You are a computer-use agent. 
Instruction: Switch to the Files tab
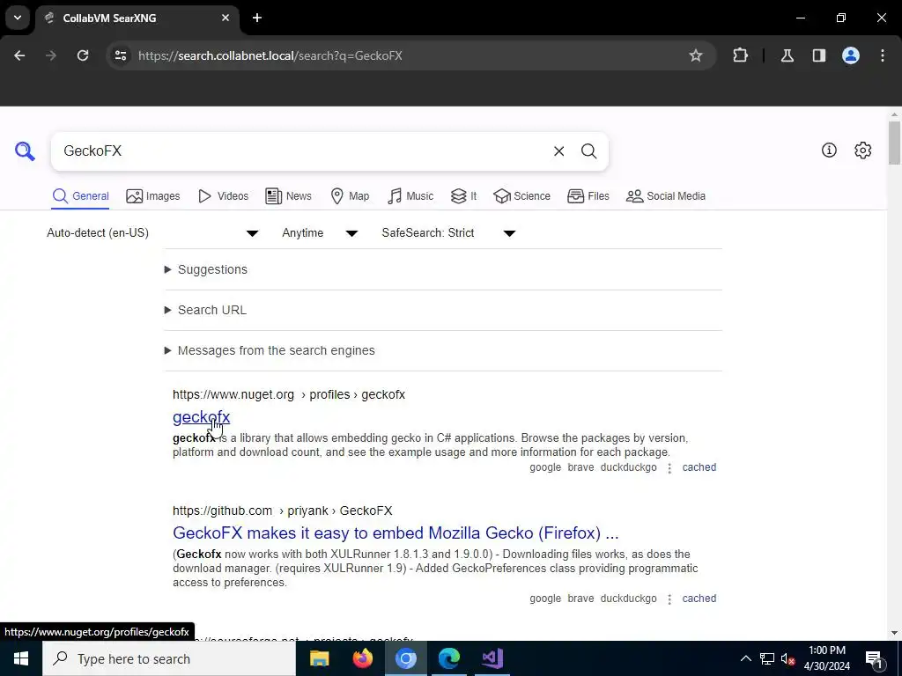pos(588,196)
